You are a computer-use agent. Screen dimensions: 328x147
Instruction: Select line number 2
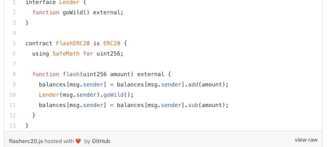[x=14, y=12]
